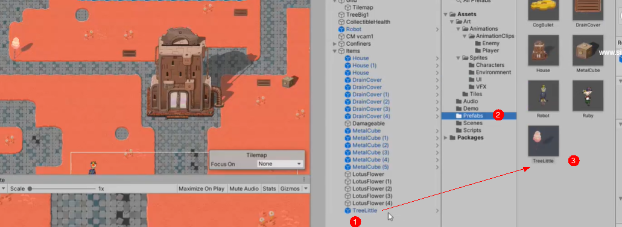Click the UI folder icon under Sprites
The width and height of the screenshot is (622, 227).
point(471,79)
